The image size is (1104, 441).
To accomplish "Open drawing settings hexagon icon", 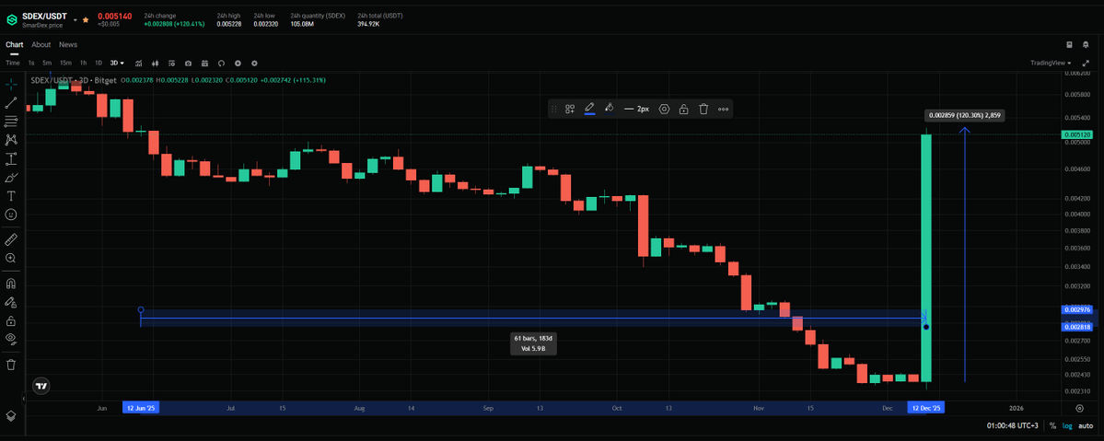I will tap(663, 109).
